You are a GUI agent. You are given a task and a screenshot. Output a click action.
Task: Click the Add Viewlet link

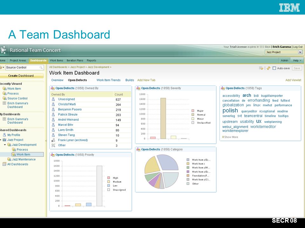pyautogui.click(x=293, y=80)
